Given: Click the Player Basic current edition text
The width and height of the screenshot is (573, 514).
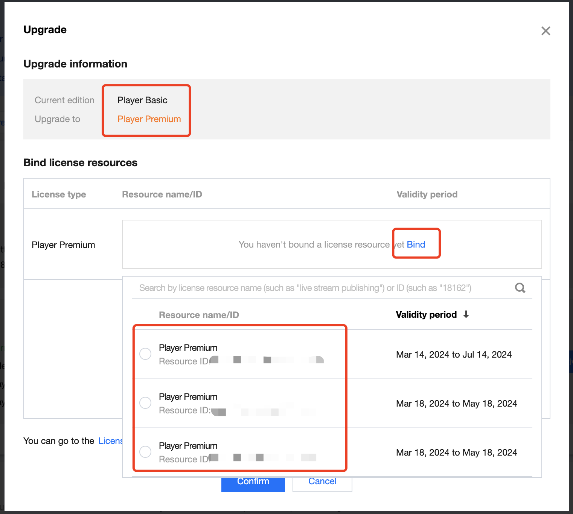Looking at the screenshot, I should tap(142, 100).
